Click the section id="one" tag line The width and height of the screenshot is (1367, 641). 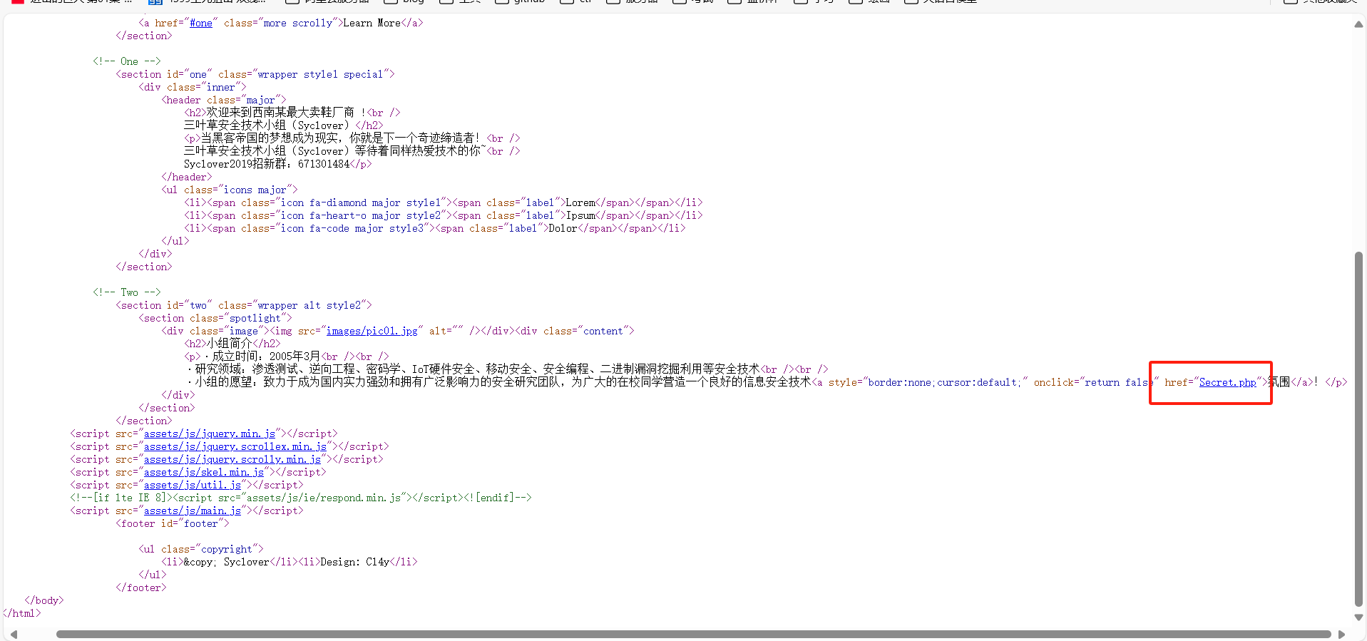(255, 74)
